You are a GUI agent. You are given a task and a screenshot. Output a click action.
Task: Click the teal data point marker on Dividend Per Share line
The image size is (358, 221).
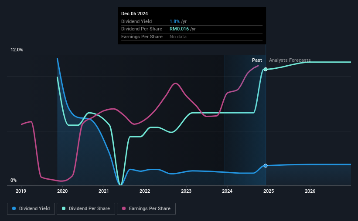click(266, 69)
